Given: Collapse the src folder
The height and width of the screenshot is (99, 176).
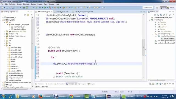Looking at the screenshot, I should pyautogui.click(x=5, y=22).
